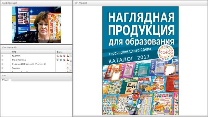Click Елена Павловна's webcam video feed
The height and width of the screenshot is (117, 208).
click(36, 25)
